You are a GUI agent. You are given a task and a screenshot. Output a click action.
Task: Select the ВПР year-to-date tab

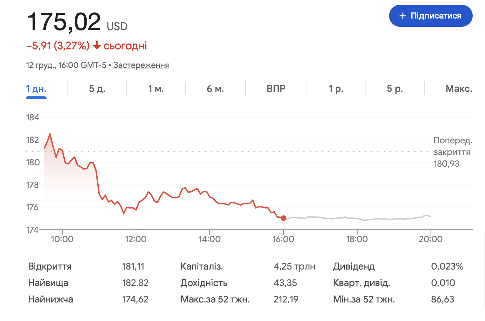(276, 89)
